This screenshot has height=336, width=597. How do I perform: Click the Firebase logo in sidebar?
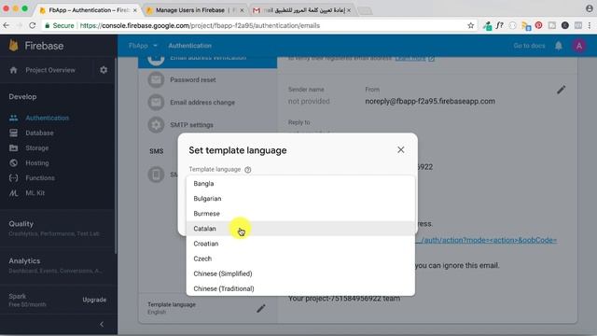point(14,46)
